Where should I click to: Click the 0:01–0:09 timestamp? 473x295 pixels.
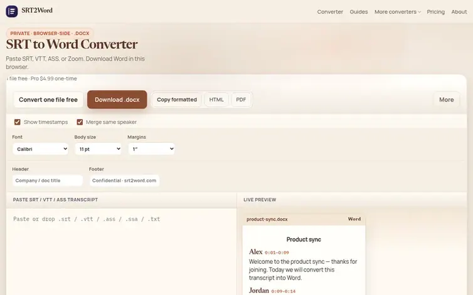[x=277, y=253]
